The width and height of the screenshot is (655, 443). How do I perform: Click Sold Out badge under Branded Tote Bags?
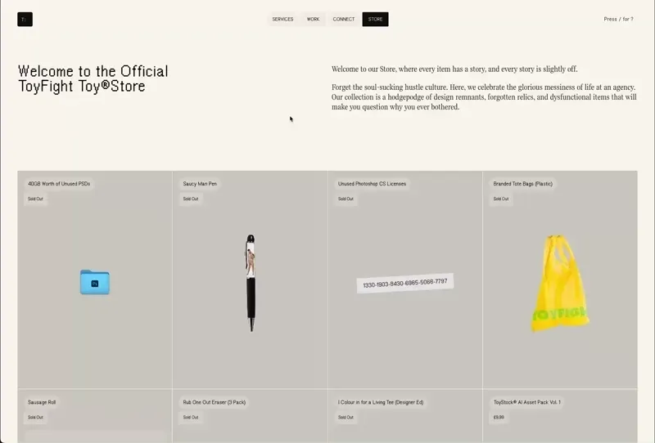[501, 199]
